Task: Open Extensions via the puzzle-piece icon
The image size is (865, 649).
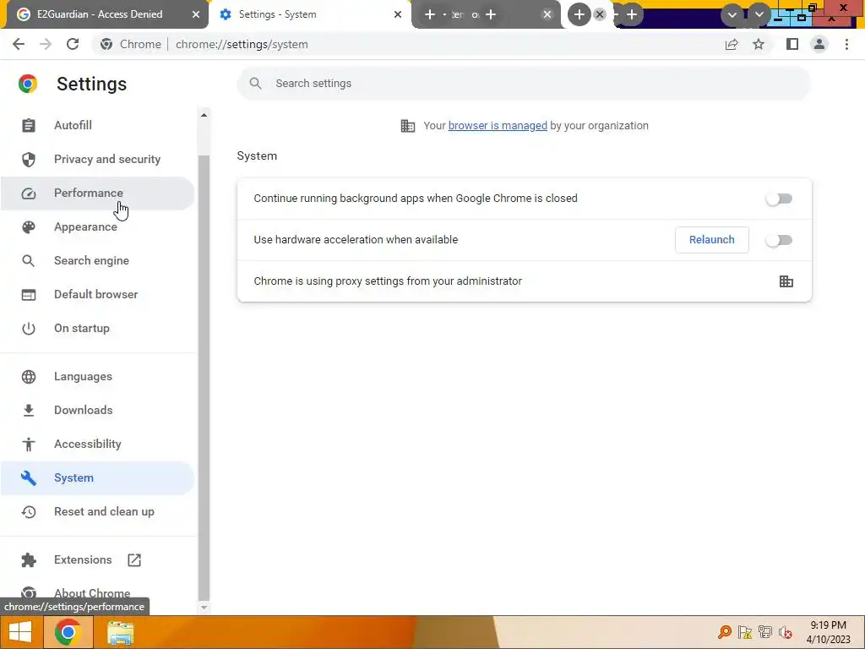Action: coord(28,560)
